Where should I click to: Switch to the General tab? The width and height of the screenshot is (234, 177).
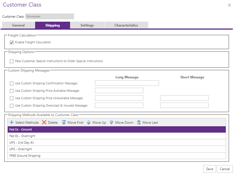18,25
